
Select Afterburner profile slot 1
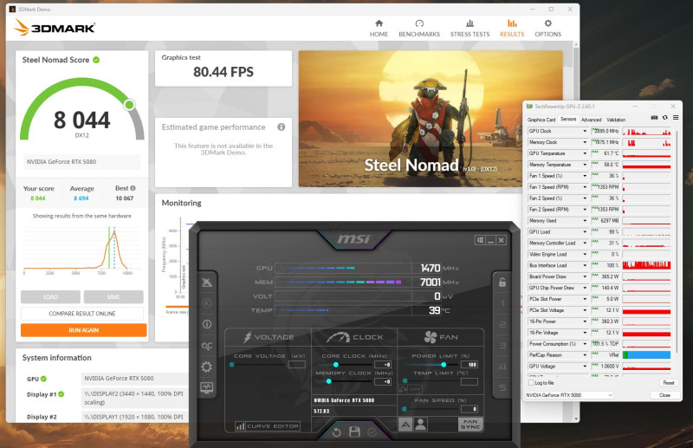pyautogui.click(x=502, y=303)
